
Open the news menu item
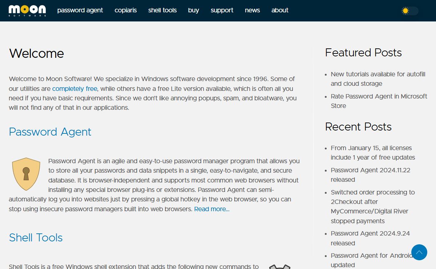coord(252,10)
